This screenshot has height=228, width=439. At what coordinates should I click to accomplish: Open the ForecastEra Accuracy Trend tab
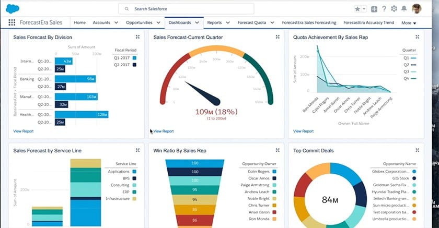[x=369, y=22]
